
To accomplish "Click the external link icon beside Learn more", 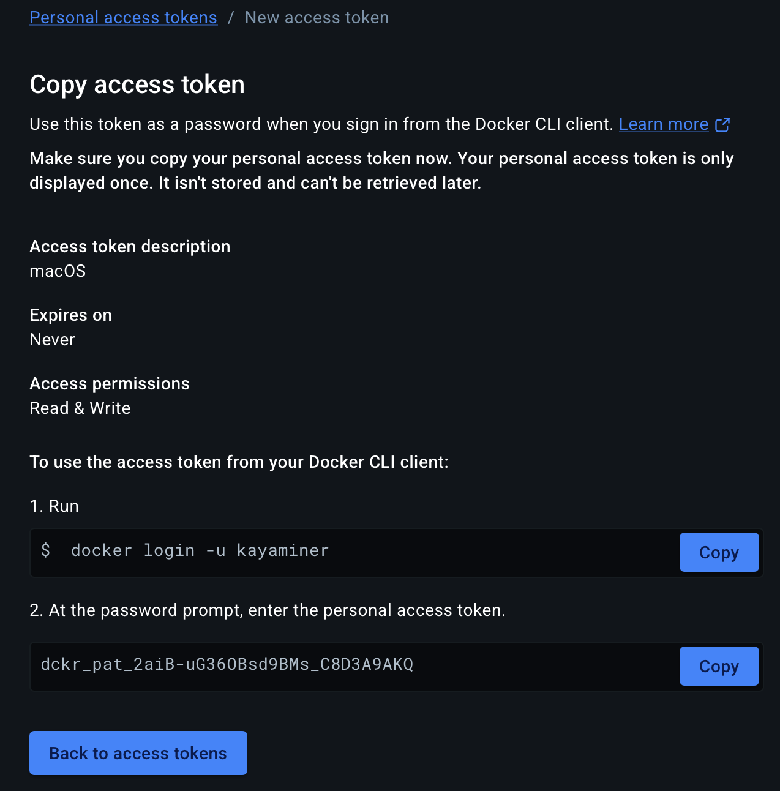I will pos(722,124).
